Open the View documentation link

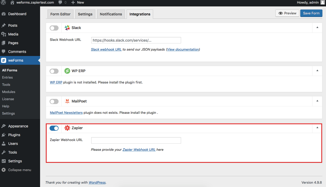[183, 49]
